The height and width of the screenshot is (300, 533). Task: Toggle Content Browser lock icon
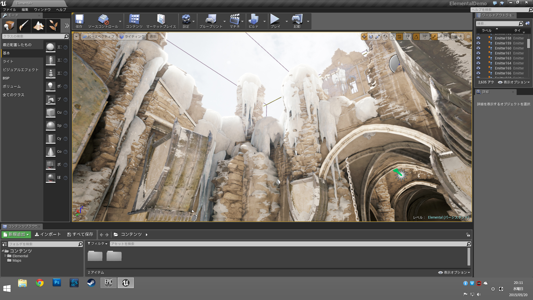click(x=468, y=235)
